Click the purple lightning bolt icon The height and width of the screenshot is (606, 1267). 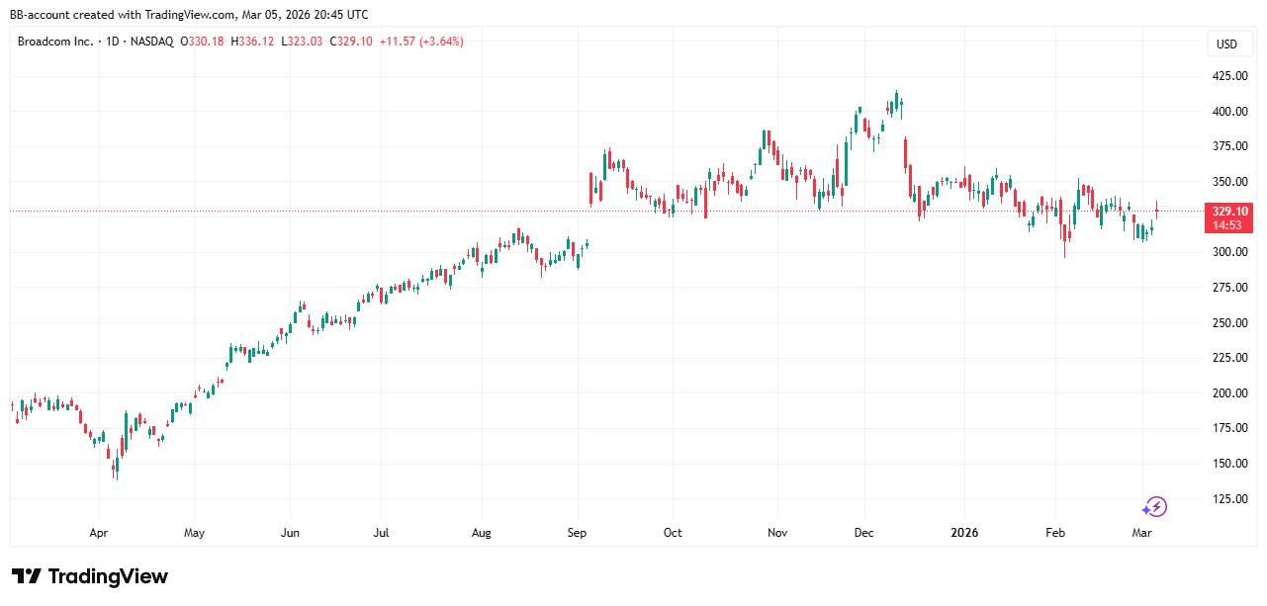(x=1154, y=507)
